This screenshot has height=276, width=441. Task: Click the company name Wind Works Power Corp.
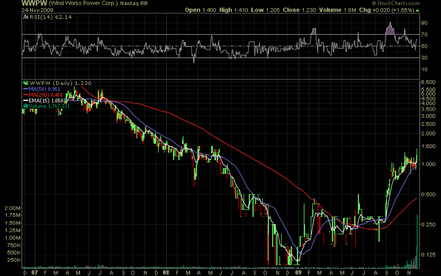[83, 3]
